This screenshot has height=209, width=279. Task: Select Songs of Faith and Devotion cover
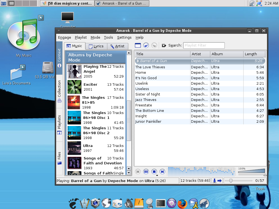click(75, 163)
